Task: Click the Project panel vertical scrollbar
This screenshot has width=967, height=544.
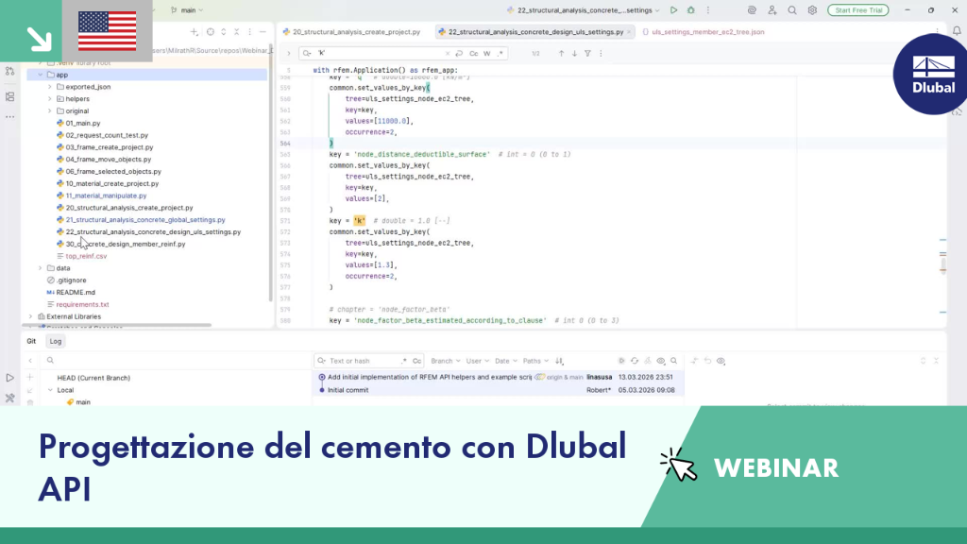Action: tap(271, 173)
